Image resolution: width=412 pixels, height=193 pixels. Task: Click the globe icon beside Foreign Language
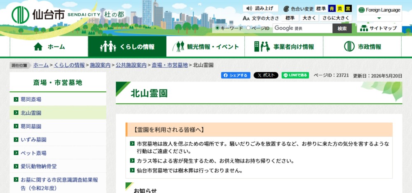pyautogui.click(x=362, y=10)
